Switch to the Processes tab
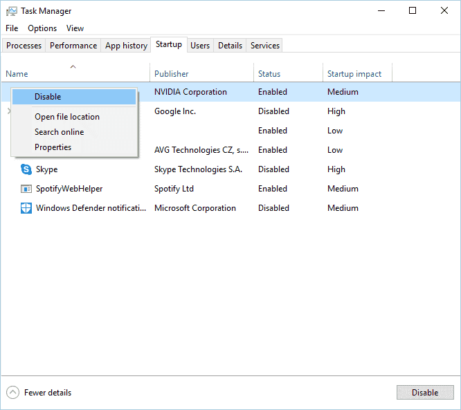Image resolution: width=461 pixels, height=410 pixels. pyautogui.click(x=24, y=46)
